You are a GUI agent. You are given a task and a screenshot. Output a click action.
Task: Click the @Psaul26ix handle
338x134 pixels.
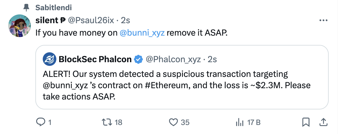click(91, 20)
